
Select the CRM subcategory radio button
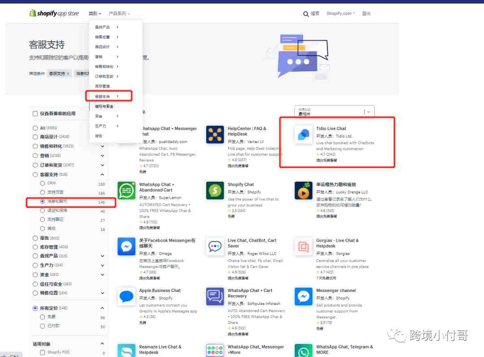click(x=43, y=183)
